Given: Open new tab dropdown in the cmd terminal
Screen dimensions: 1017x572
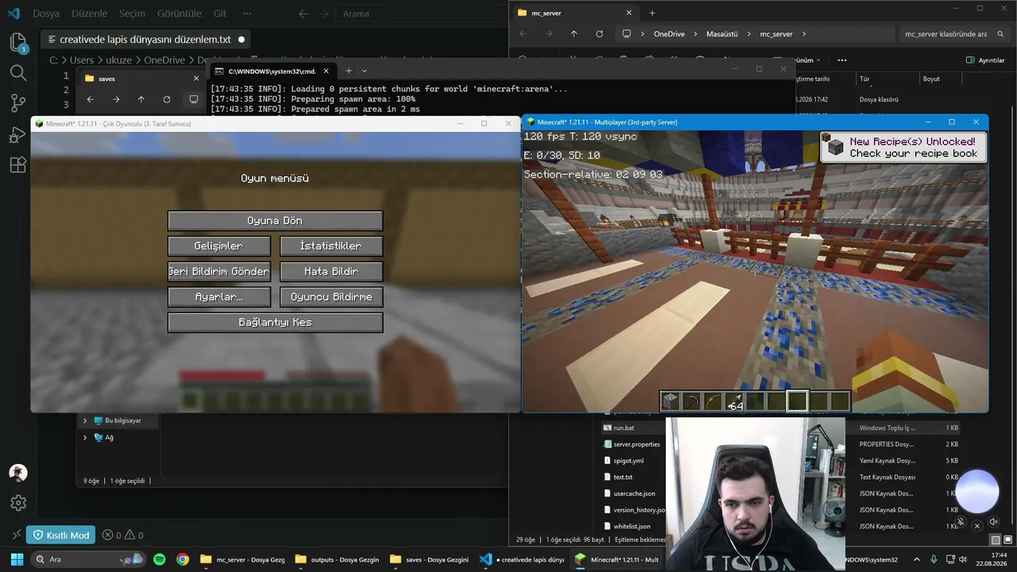Looking at the screenshot, I should pyautogui.click(x=365, y=71).
